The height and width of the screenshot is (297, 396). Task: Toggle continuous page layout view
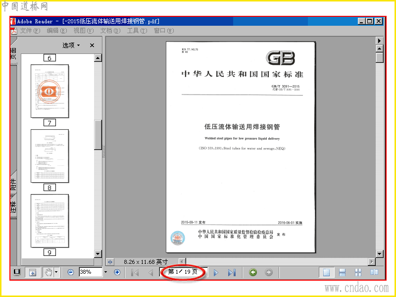click(342, 272)
